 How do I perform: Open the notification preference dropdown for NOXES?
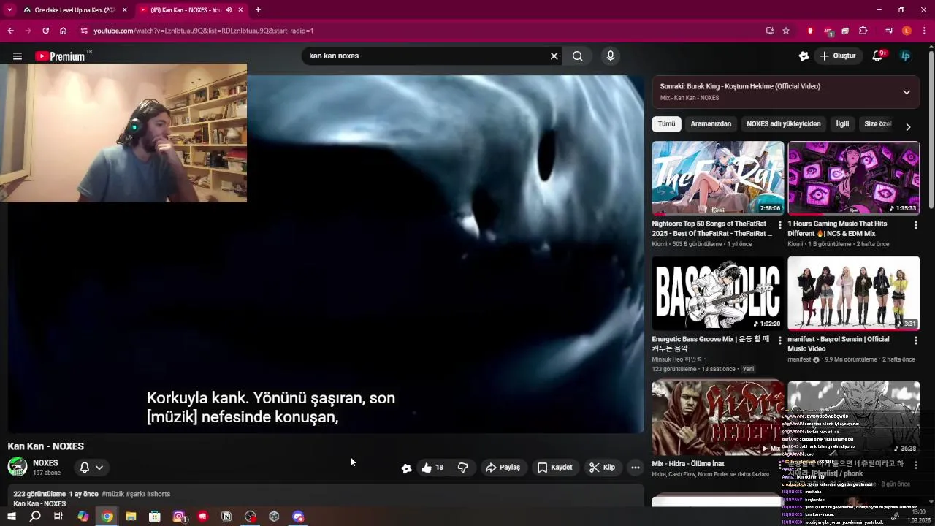tap(91, 468)
